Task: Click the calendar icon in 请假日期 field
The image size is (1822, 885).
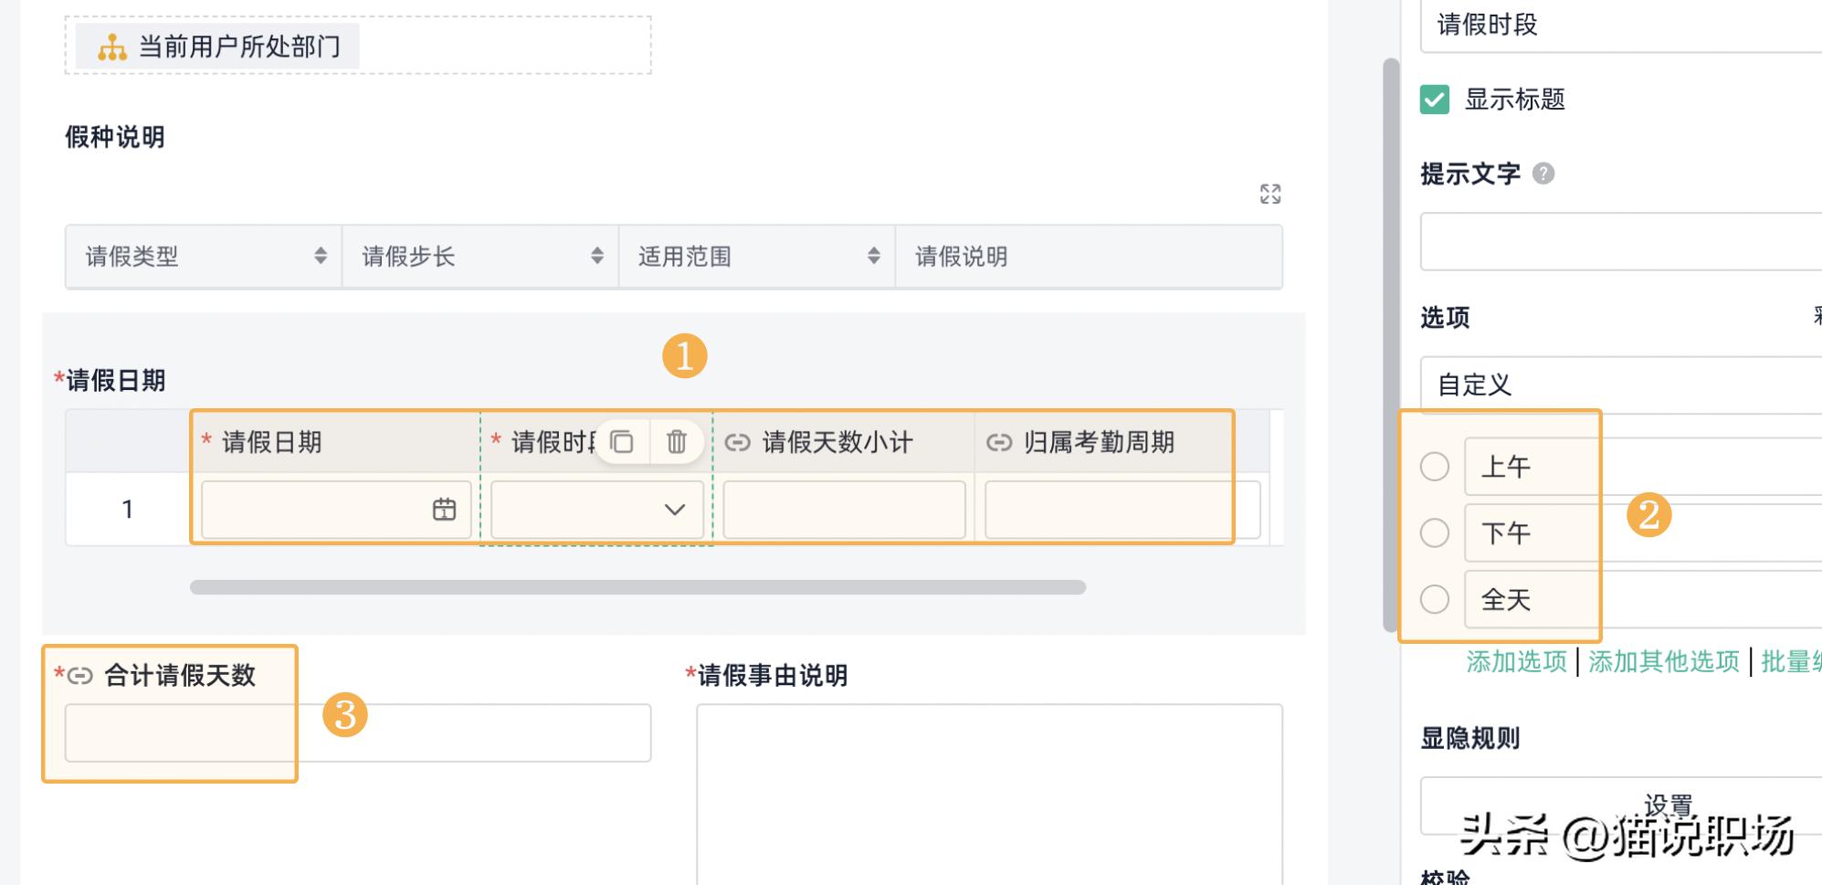Action: 444,510
